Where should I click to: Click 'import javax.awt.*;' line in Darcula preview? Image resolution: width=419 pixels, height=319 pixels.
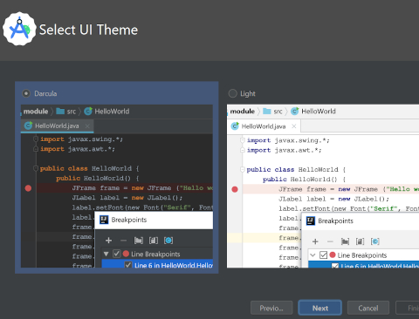78,149
